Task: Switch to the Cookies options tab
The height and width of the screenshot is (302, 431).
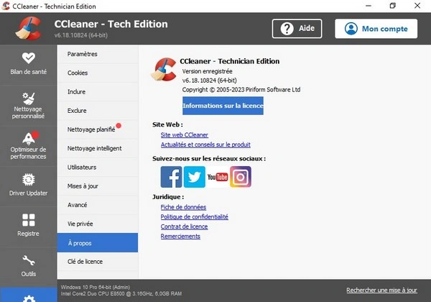Action: point(78,73)
